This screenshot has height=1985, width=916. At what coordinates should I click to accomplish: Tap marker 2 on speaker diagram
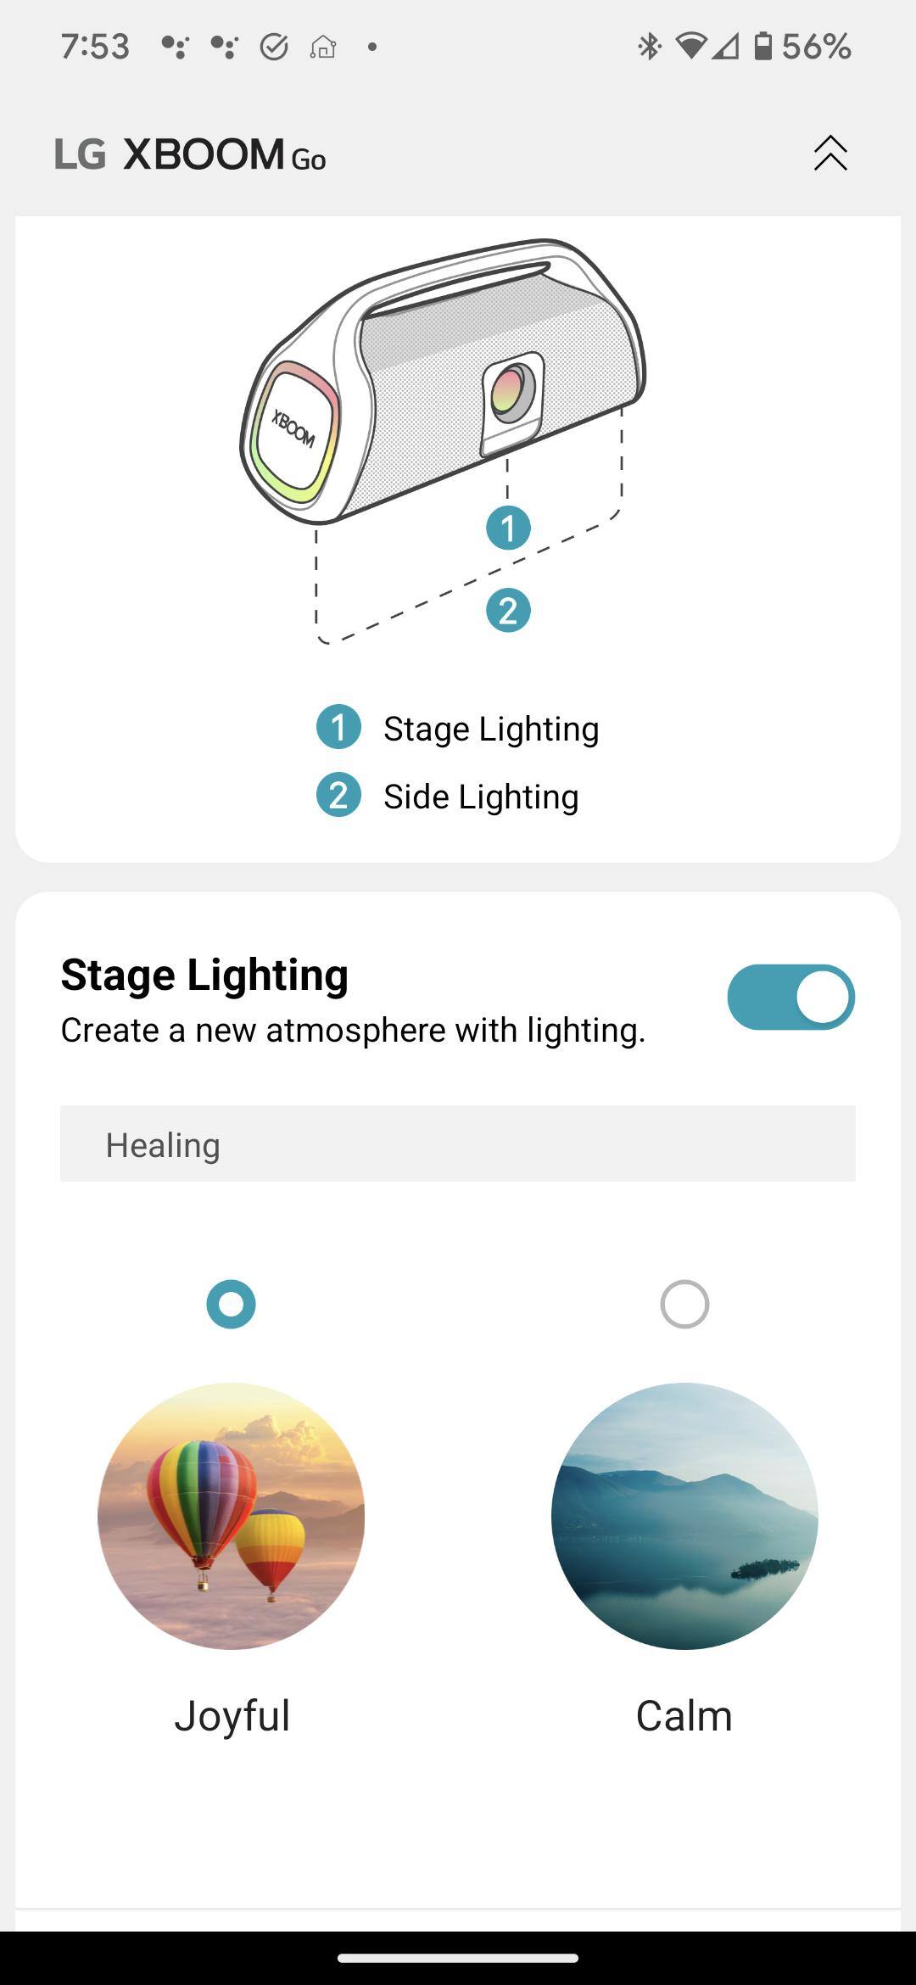coord(508,610)
